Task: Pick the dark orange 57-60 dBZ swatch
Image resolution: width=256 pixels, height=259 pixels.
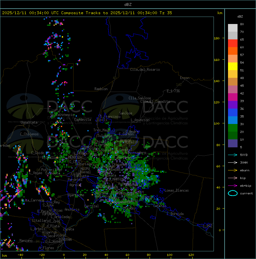Action: [233, 51]
